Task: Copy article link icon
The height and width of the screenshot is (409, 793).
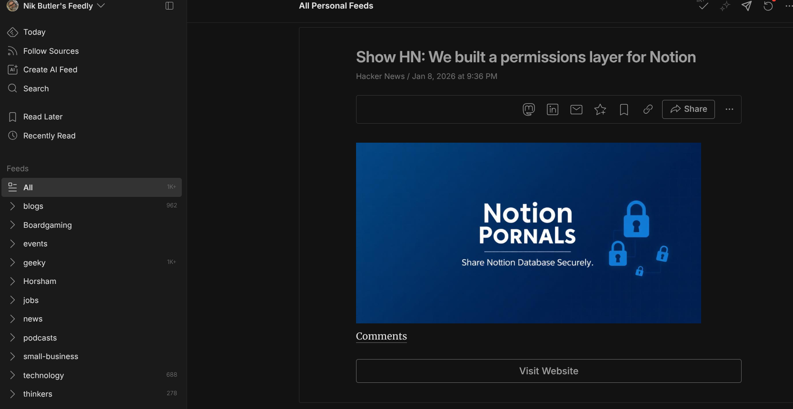Action: point(647,109)
